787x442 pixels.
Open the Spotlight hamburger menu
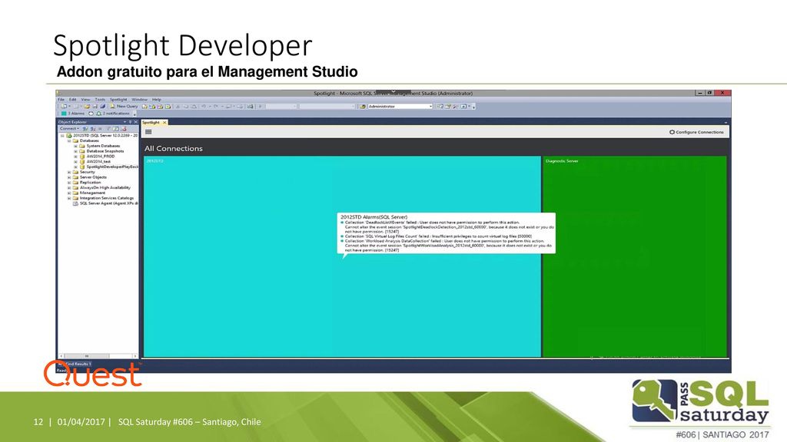coord(148,132)
